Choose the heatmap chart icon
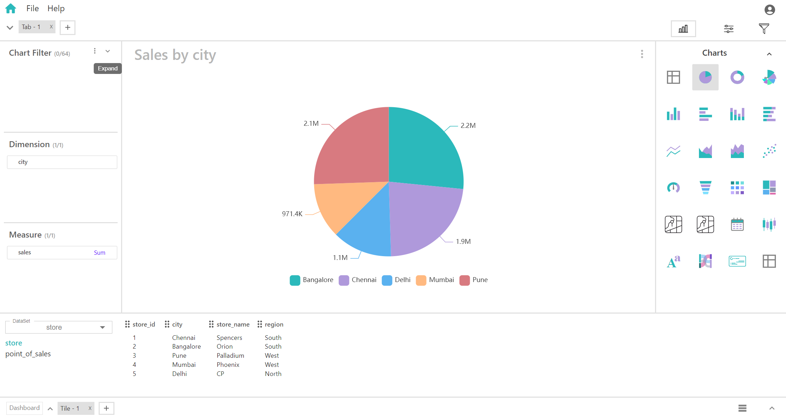The image size is (786, 418). pos(737,187)
